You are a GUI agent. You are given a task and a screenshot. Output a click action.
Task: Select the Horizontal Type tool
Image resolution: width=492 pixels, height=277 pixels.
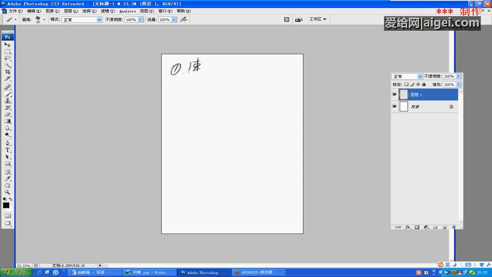(x=8, y=150)
